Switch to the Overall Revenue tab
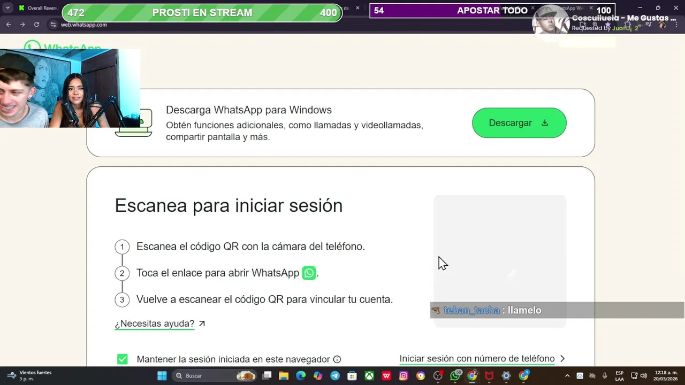The height and width of the screenshot is (385, 685). pos(37,8)
